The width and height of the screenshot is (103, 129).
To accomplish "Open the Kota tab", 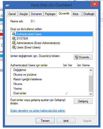I will click(77, 14).
